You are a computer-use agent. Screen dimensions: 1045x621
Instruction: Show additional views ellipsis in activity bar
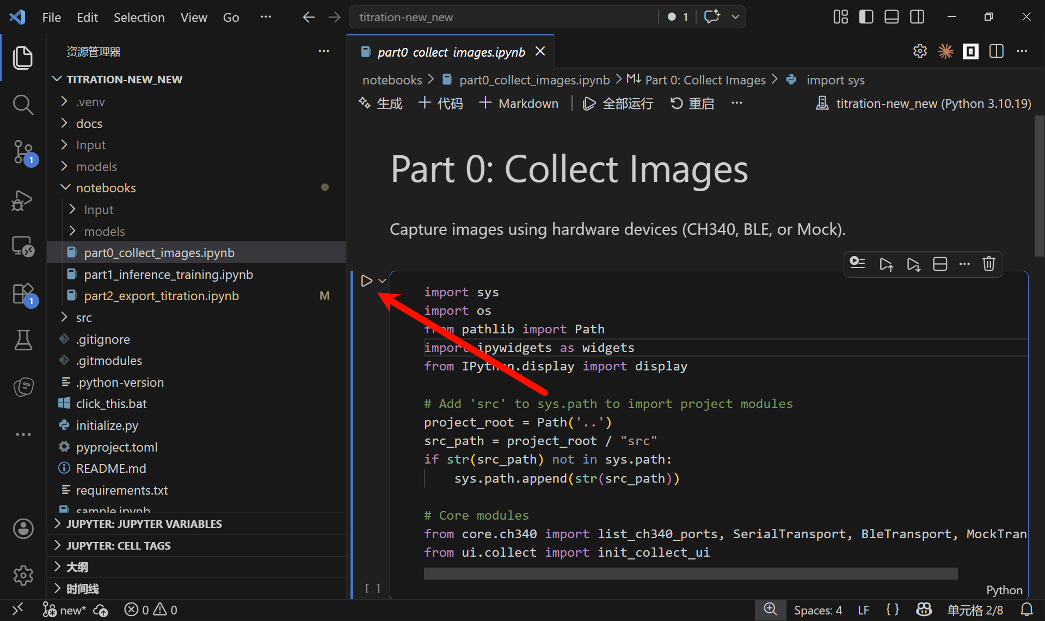[23, 434]
